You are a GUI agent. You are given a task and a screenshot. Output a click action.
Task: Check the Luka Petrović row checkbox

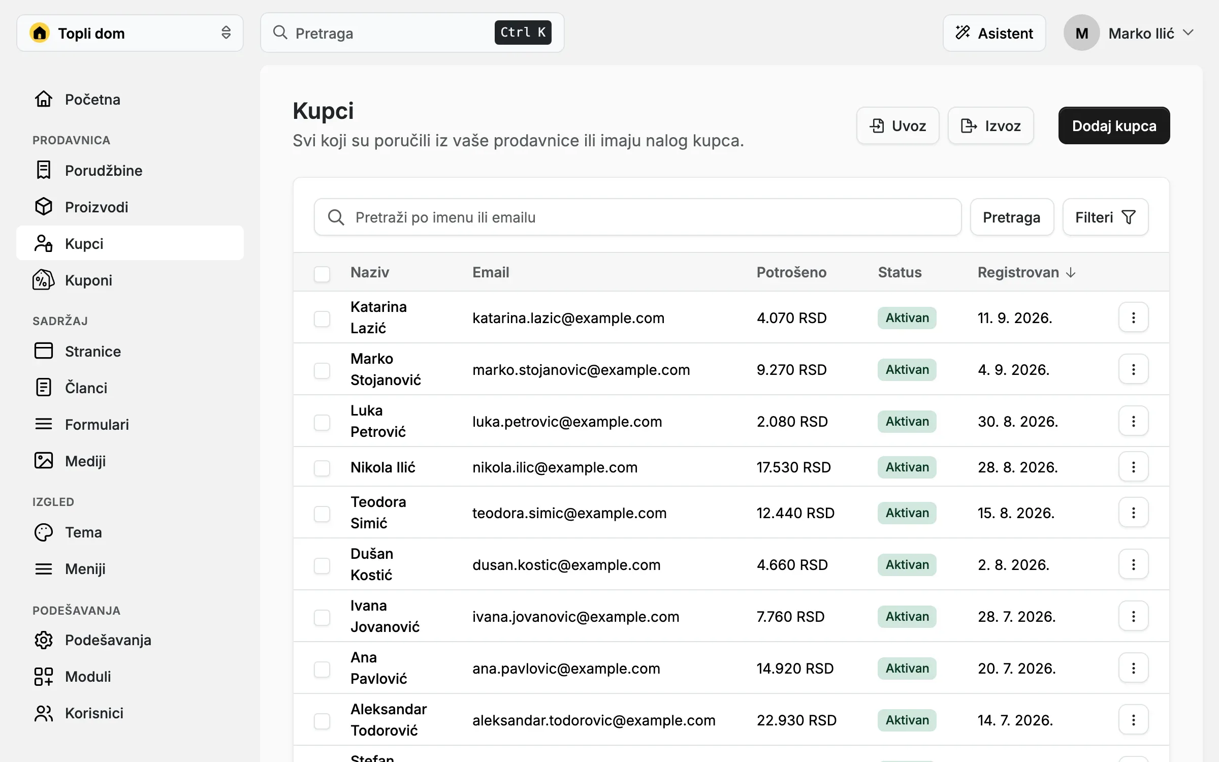click(322, 422)
